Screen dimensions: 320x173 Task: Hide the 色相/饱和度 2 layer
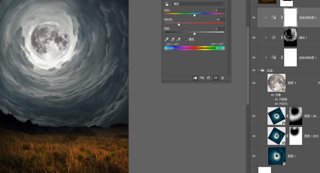click(x=254, y=18)
